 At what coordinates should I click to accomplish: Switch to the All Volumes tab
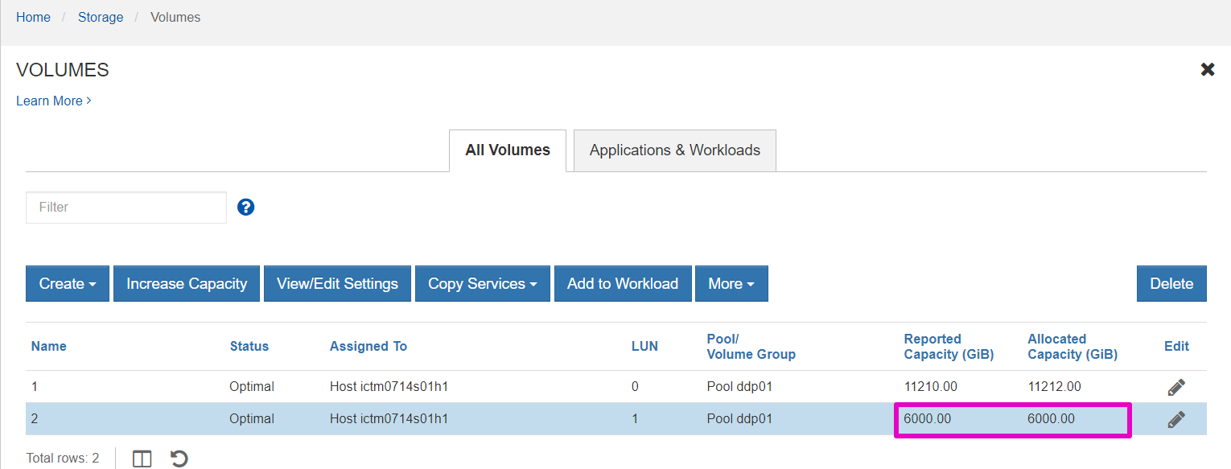tap(508, 150)
